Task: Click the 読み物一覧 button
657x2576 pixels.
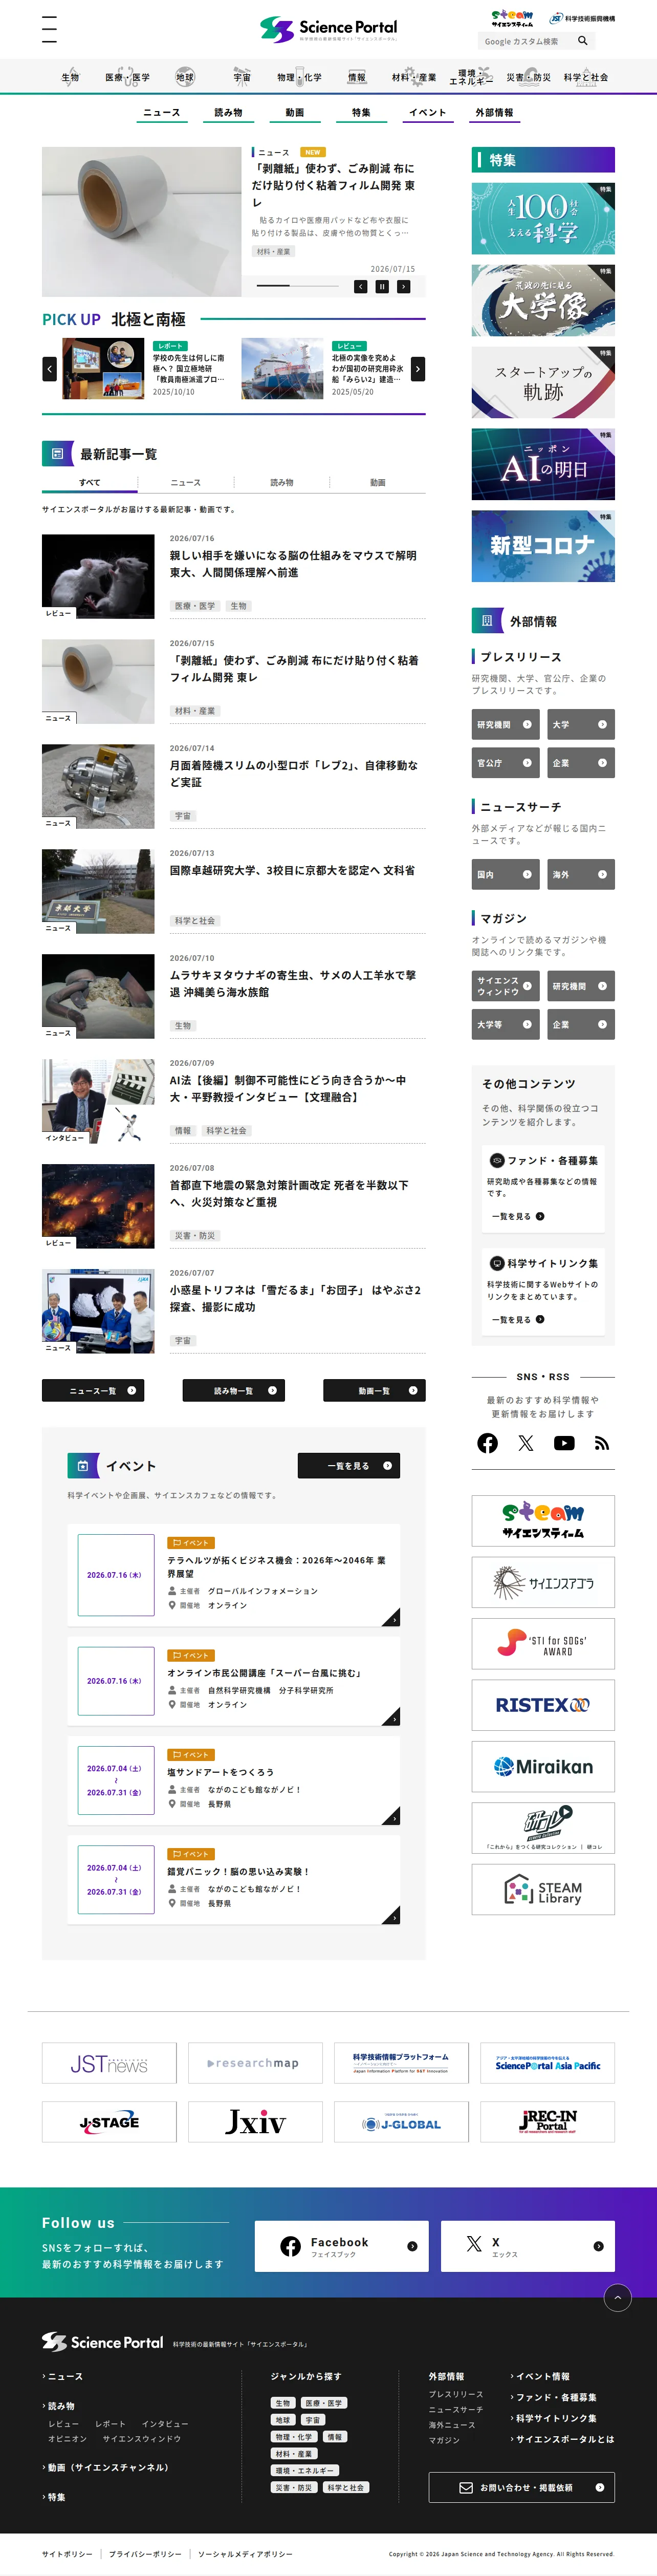Action: click(234, 1390)
